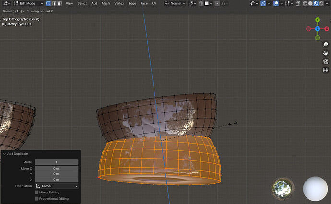Open the Face menu
Image resolution: width=331 pixels, height=204 pixels.
144,3
